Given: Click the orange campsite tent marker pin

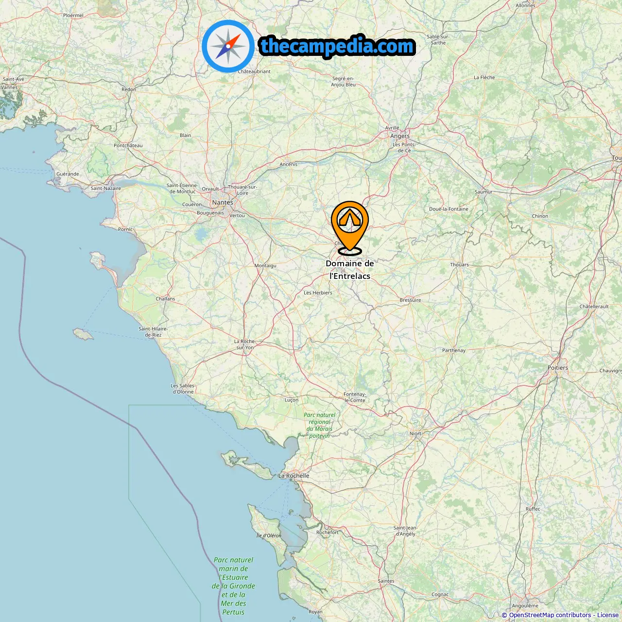Looking at the screenshot, I should (350, 227).
